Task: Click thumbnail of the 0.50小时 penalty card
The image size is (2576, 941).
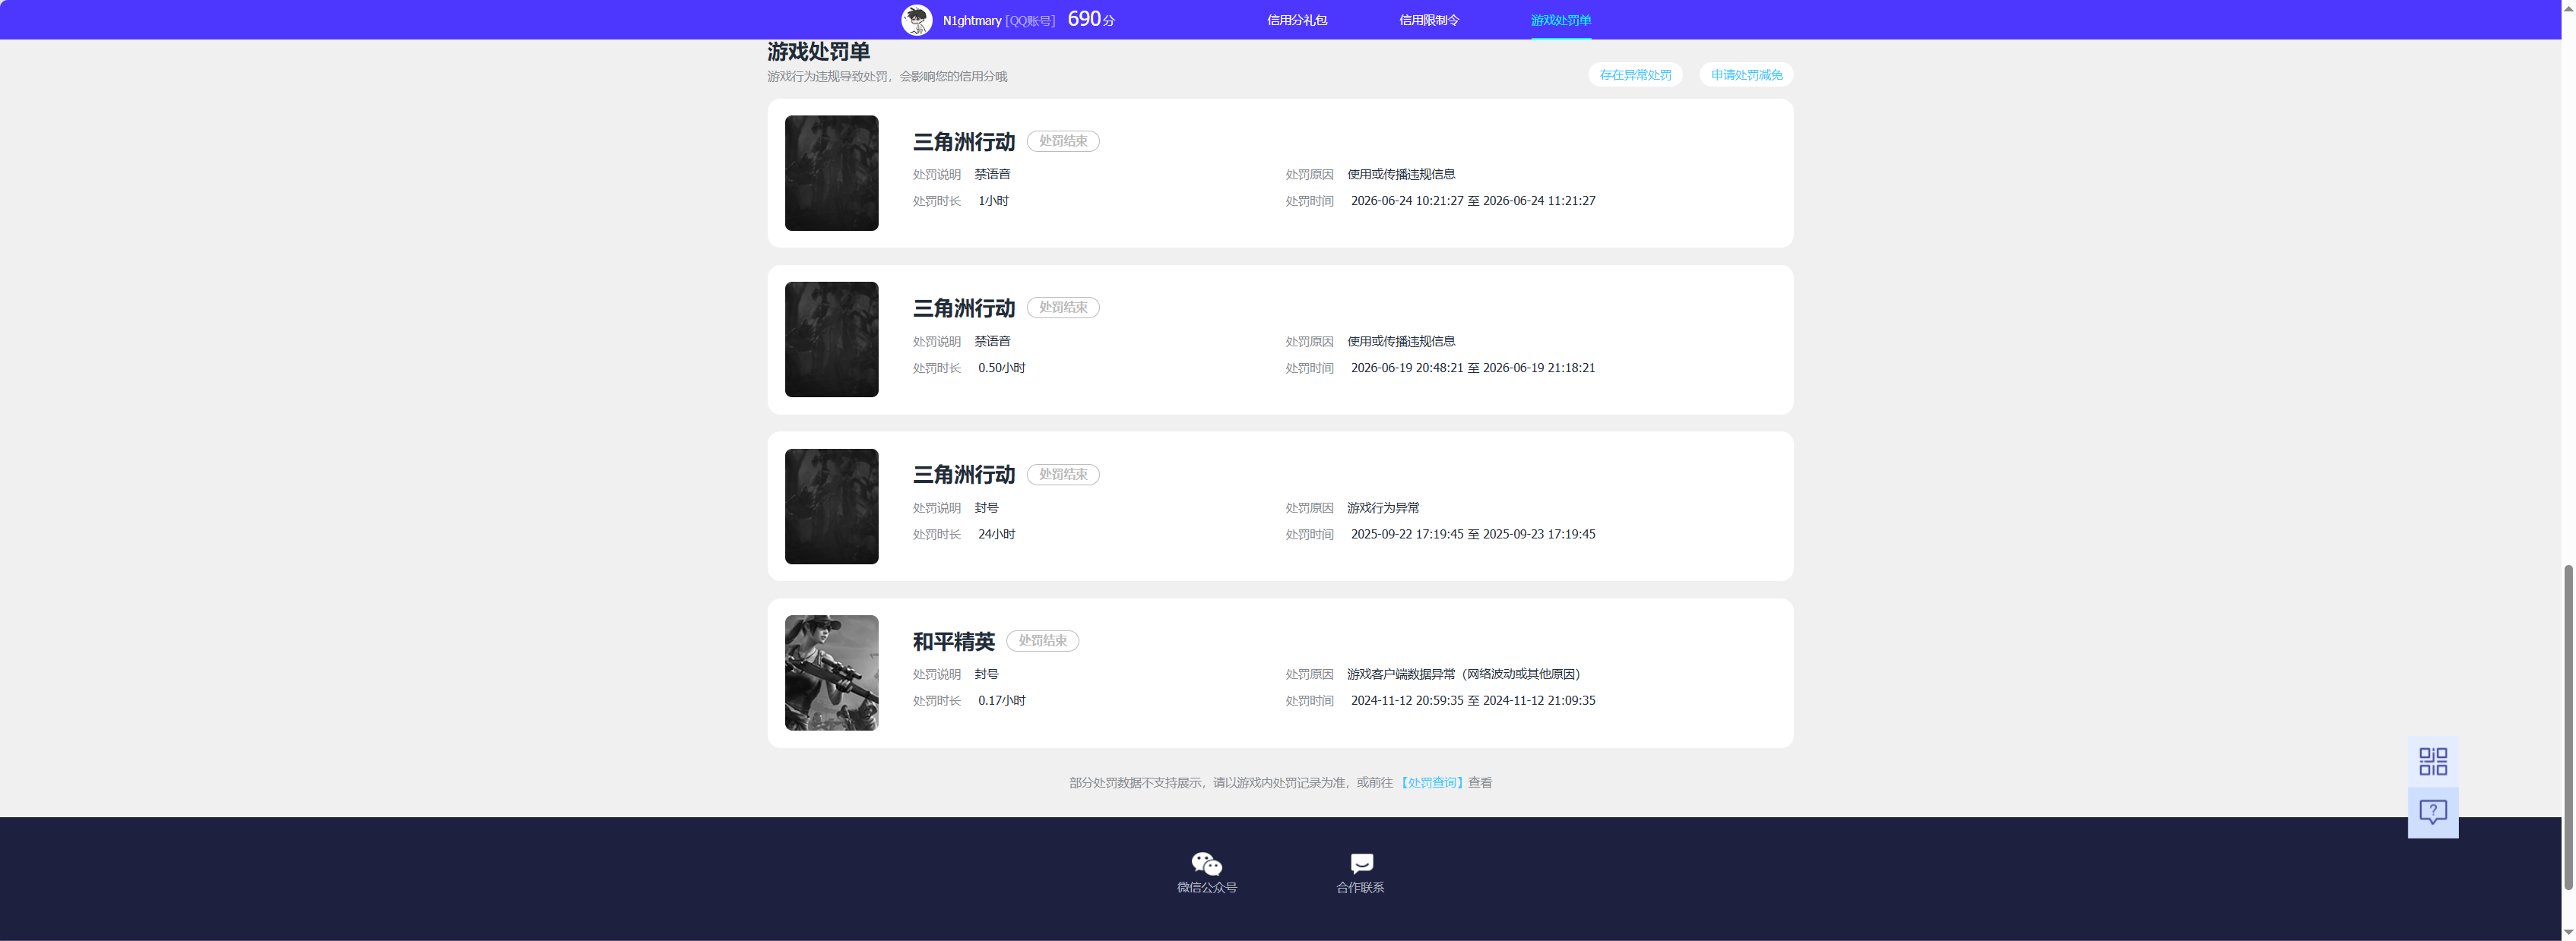Action: point(831,339)
